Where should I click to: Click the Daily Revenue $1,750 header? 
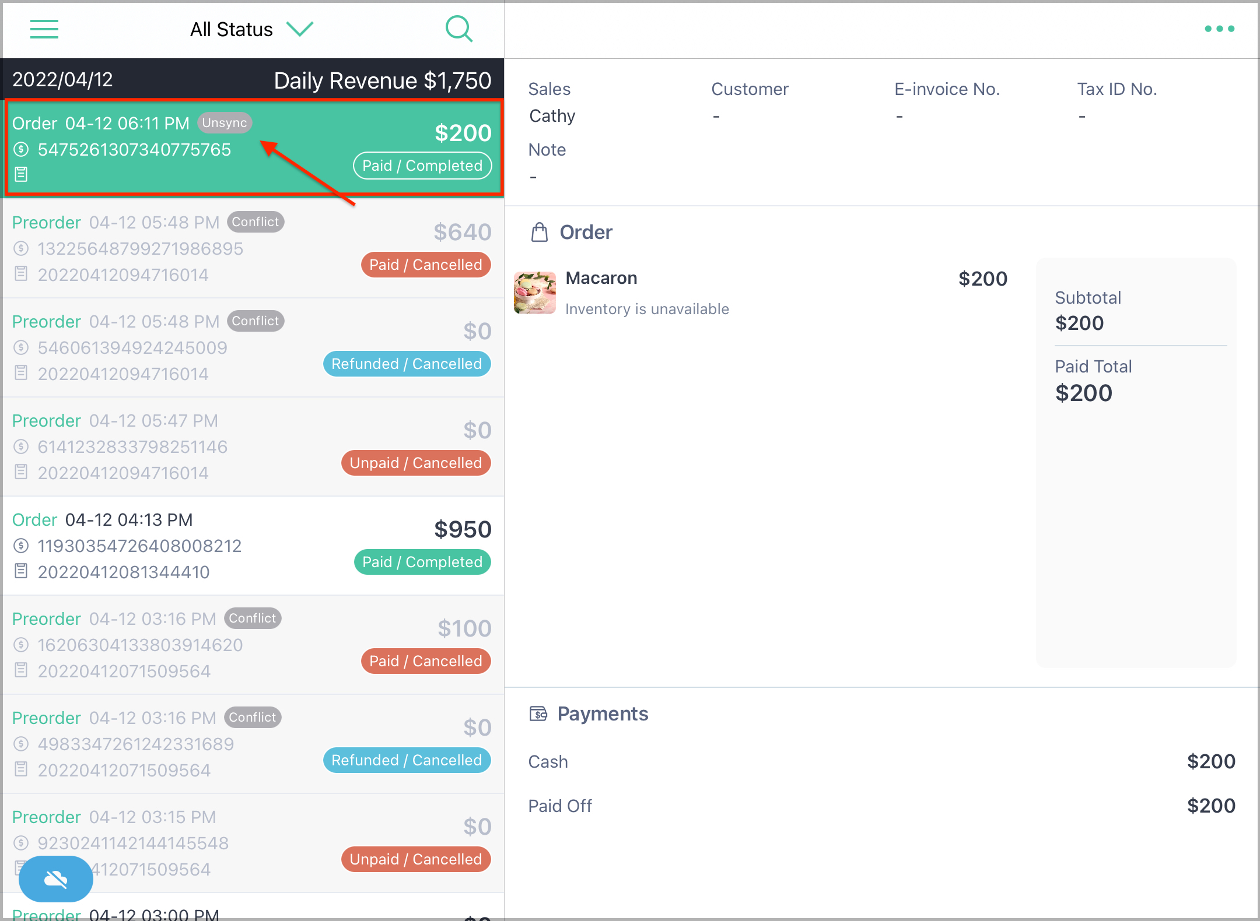tap(383, 80)
